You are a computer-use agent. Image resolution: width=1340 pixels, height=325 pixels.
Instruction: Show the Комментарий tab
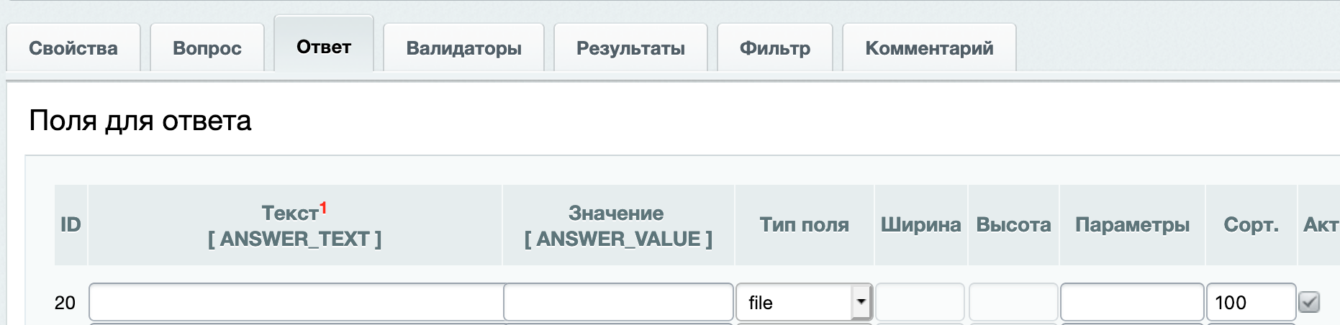click(929, 48)
